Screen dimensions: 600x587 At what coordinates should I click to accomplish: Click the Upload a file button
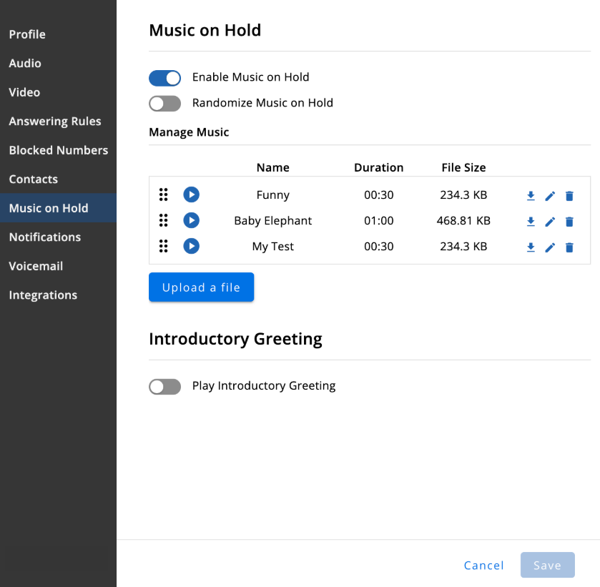pyautogui.click(x=201, y=287)
